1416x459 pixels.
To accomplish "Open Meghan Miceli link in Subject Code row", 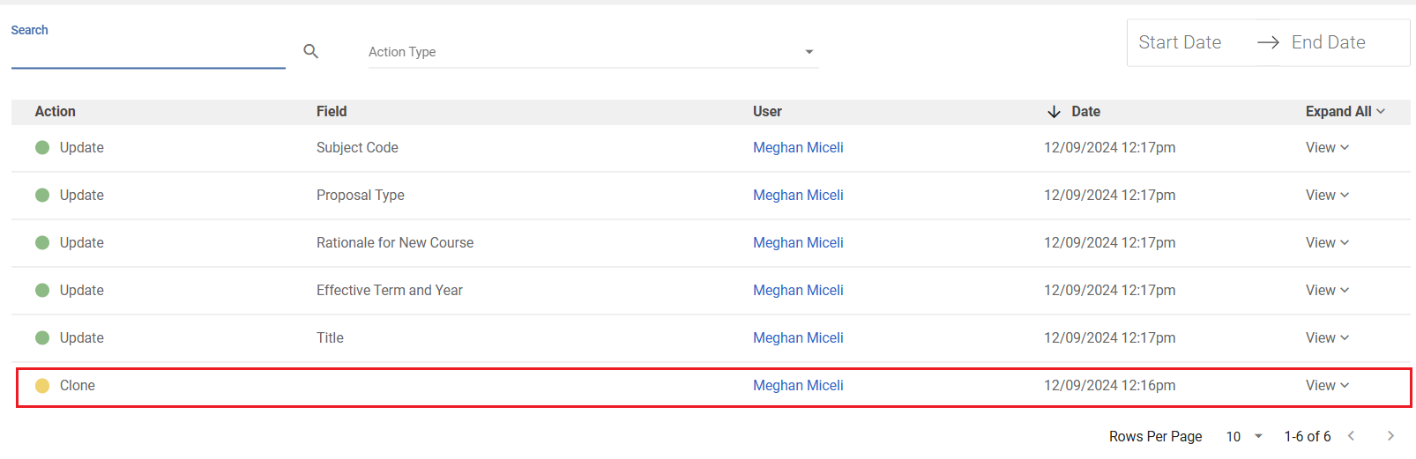I will coord(798,148).
